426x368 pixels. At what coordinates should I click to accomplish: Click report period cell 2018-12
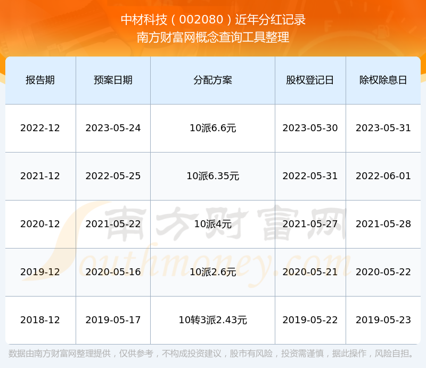coord(40,320)
